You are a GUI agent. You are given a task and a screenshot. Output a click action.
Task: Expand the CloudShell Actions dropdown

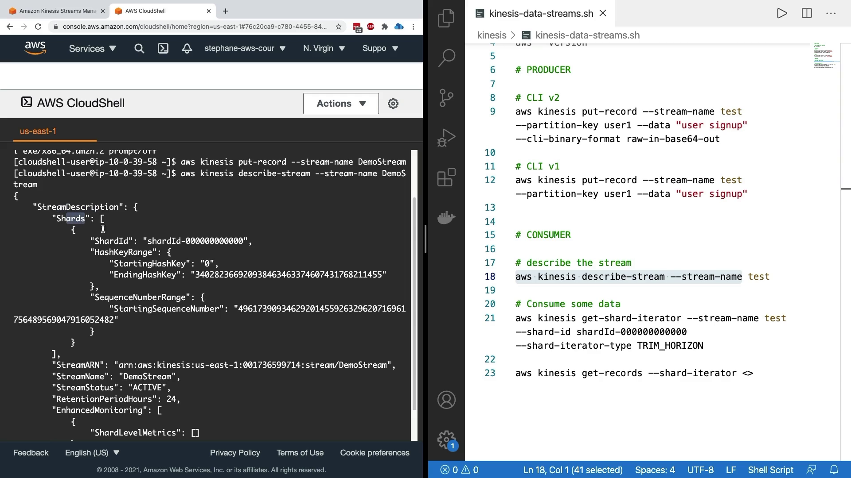point(341,104)
